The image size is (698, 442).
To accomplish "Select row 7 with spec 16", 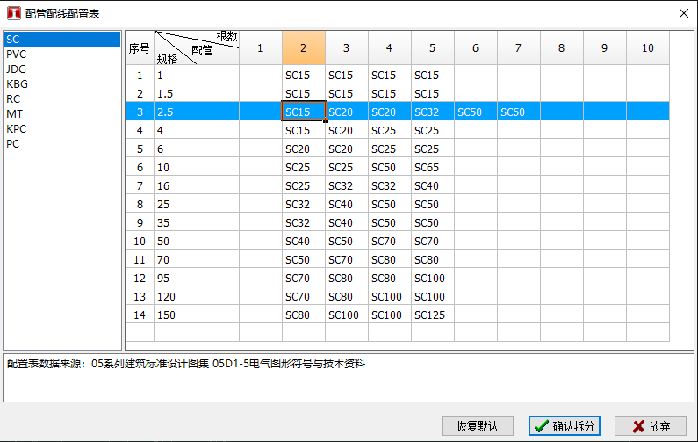I will 140,185.
